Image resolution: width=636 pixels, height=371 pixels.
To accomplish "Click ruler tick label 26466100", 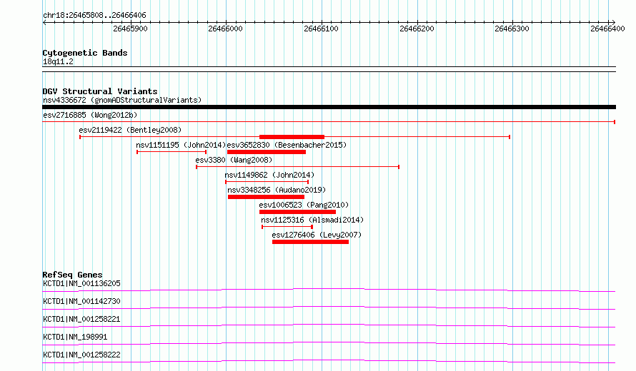I will pos(322,29).
